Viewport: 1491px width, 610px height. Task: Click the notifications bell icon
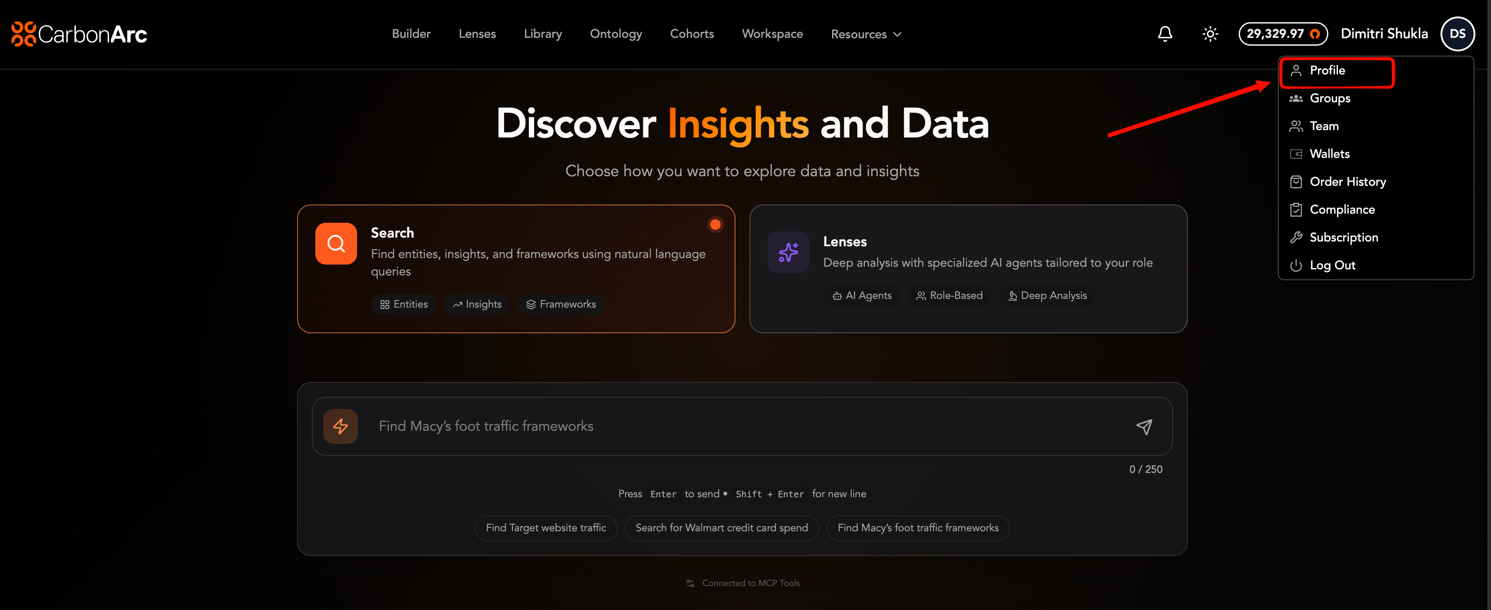pos(1164,34)
